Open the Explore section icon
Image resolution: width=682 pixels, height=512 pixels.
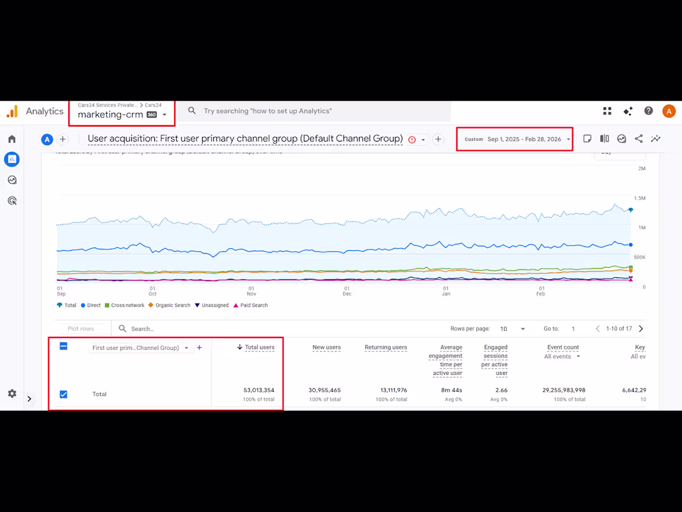click(x=11, y=179)
